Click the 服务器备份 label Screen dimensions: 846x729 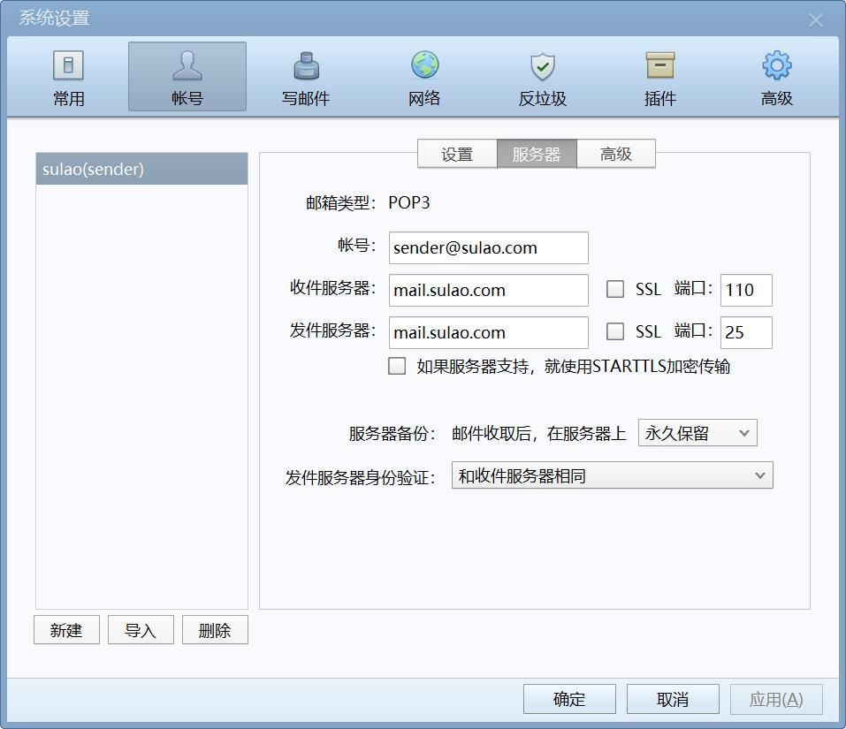(x=393, y=434)
